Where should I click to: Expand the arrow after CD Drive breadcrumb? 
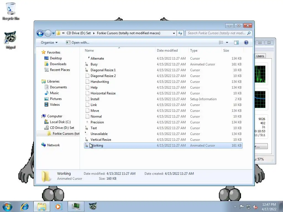click(94, 33)
